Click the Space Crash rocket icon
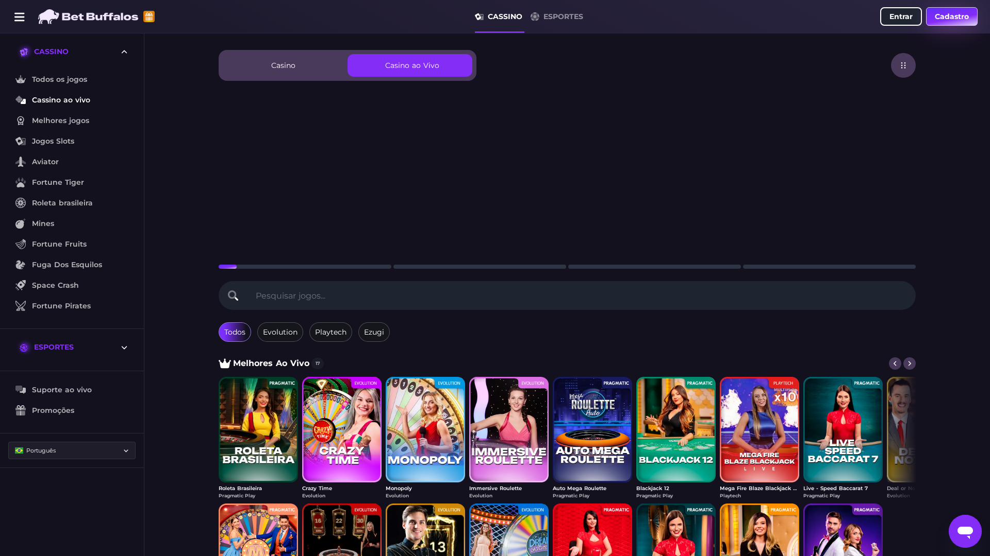 (21, 285)
